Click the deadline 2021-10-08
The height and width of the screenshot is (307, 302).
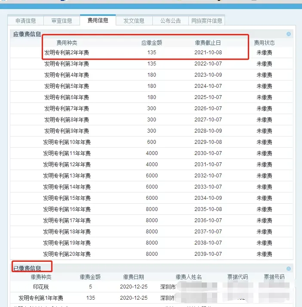click(208, 53)
